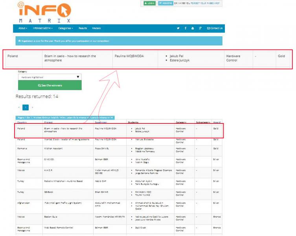296x236 pixels.
Task: Click the Project column header
Action: tap(48, 122)
